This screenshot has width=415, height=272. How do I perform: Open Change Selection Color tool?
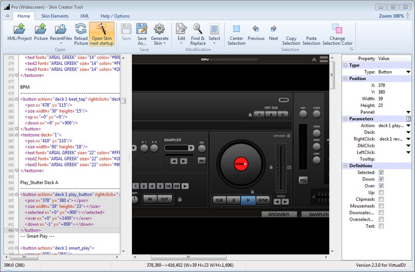(337, 30)
